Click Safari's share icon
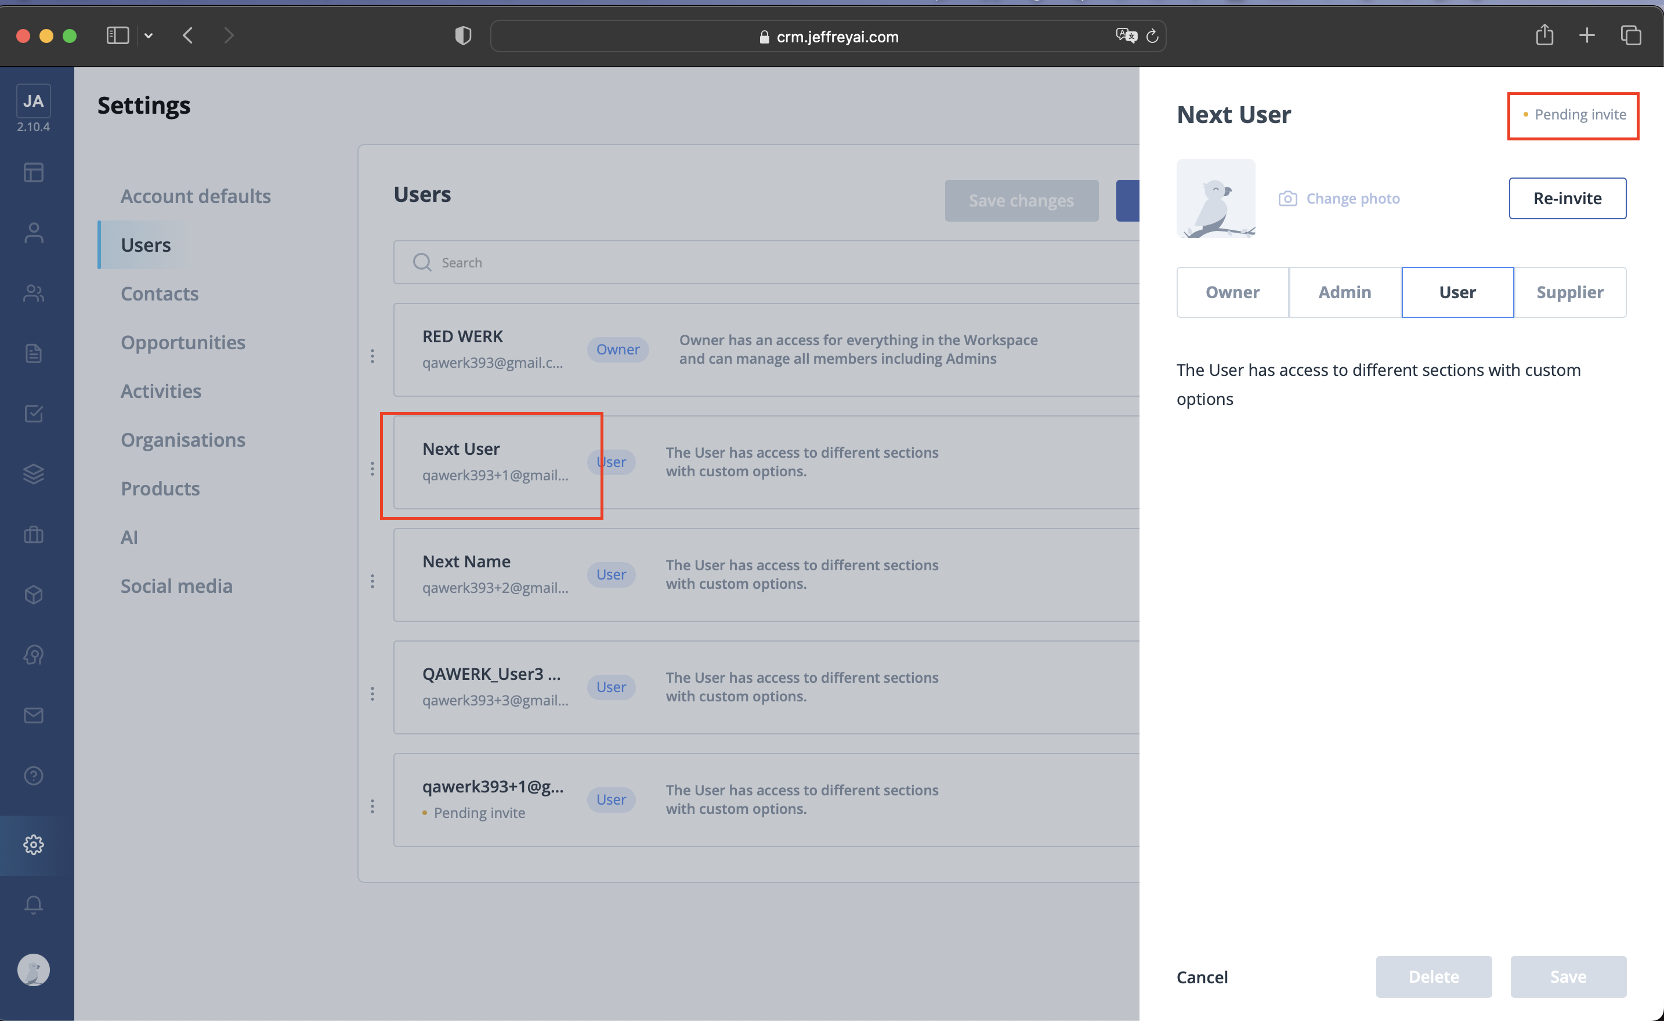1664x1021 pixels. pos(1544,34)
